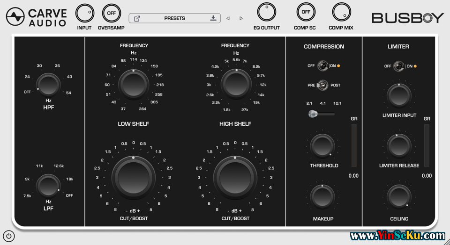
Task: Click the compression ratio slider
Action: pyautogui.click(x=322, y=114)
